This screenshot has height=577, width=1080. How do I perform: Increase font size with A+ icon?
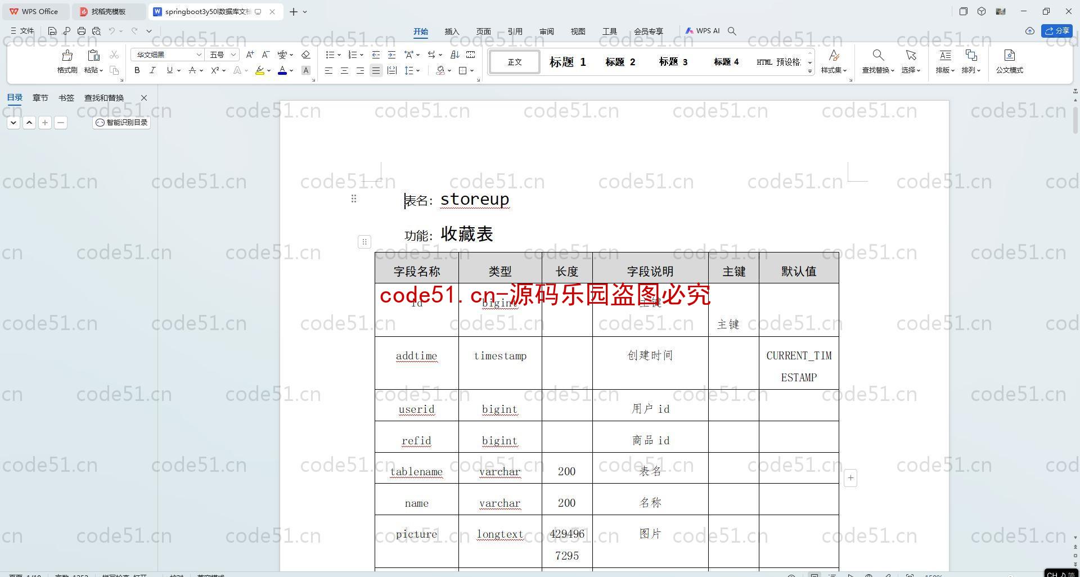tap(250, 55)
